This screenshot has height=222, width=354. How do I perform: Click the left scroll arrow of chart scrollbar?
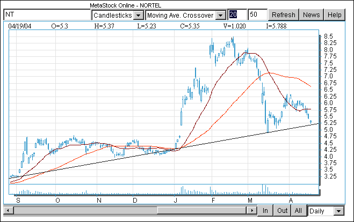click(8, 211)
